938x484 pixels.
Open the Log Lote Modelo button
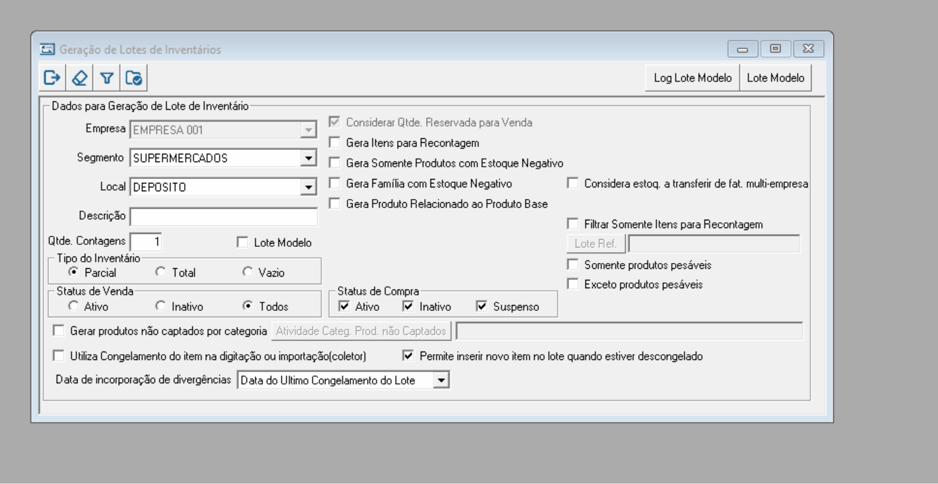tap(693, 78)
